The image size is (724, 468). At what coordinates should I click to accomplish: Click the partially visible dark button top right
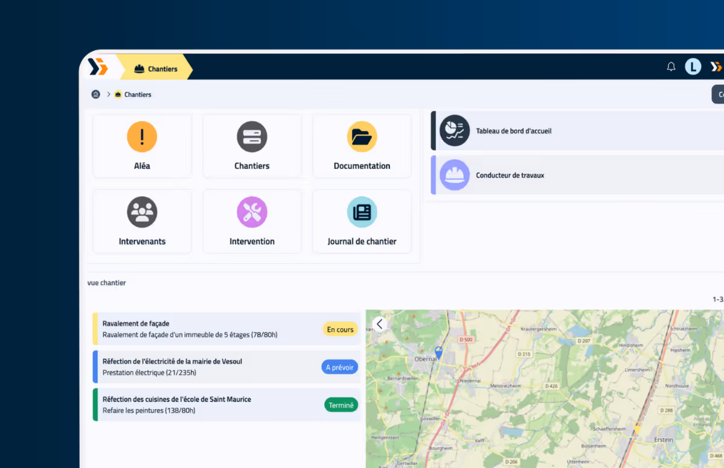click(718, 95)
